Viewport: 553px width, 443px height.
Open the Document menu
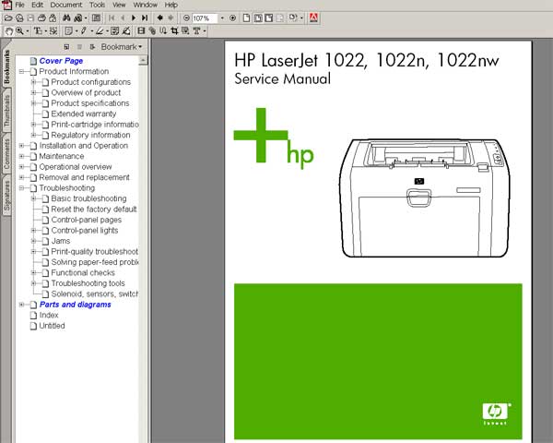pyautogui.click(x=66, y=5)
